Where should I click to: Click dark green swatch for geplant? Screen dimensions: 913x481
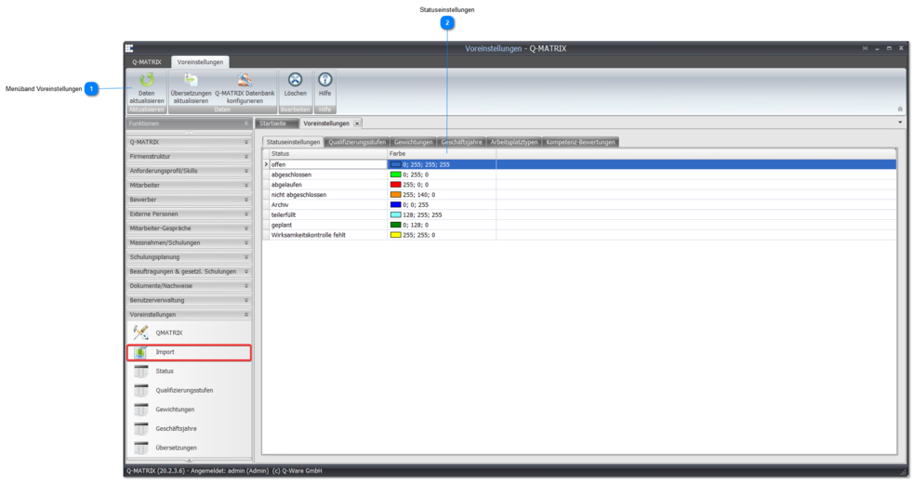coord(396,225)
